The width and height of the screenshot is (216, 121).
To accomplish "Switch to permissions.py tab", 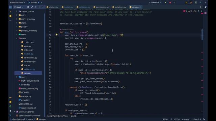I will click(101, 7).
